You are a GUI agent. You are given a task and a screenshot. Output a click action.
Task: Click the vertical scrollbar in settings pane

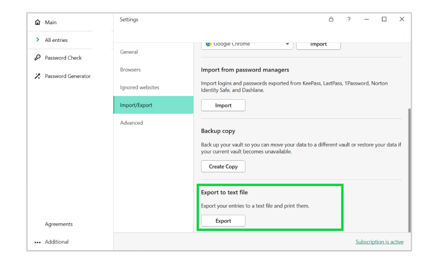point(409,170)
